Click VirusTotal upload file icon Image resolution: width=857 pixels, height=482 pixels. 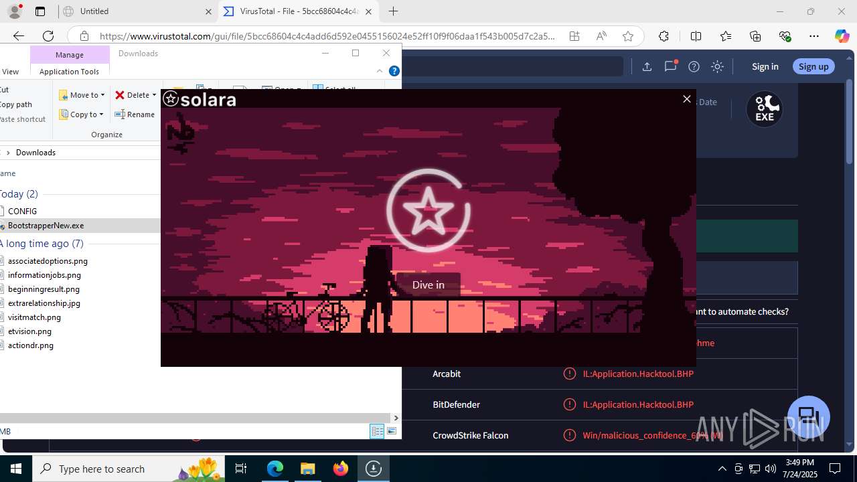(647, 66)
